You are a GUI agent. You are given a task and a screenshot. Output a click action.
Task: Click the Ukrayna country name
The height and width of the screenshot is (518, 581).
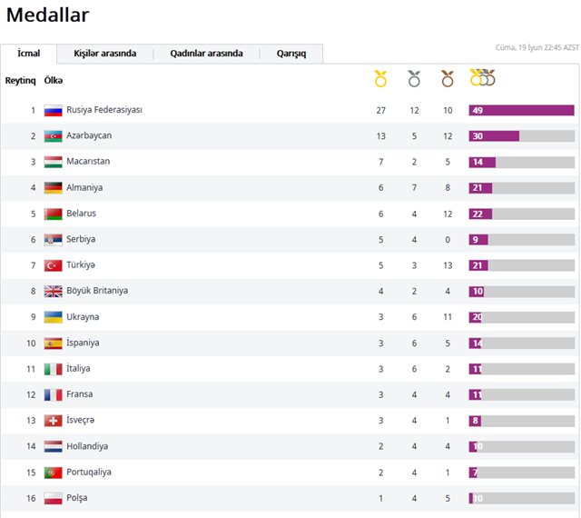(x=83, y=317)
